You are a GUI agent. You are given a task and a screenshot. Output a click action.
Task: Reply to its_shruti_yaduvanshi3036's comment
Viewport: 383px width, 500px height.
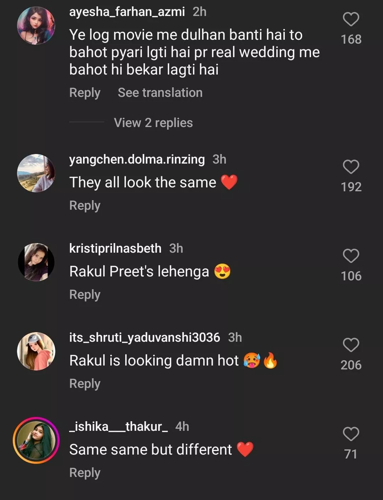click(85, 384)
